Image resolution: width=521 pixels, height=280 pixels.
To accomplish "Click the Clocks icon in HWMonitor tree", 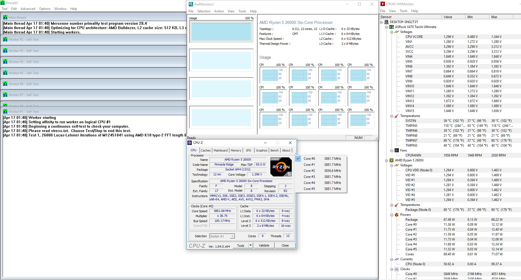I will coord(397,269).
